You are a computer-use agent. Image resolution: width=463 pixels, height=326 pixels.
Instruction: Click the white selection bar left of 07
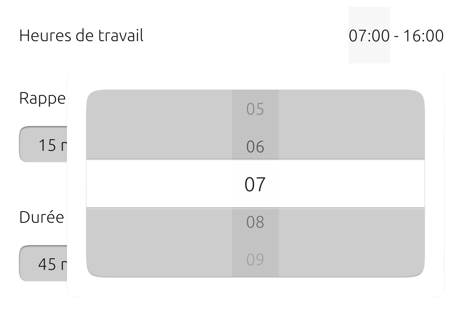pyautogui.click(x=159, y=184)
